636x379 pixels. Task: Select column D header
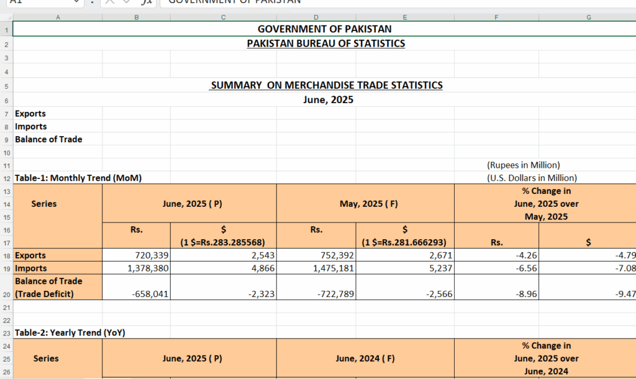point(316,17)
